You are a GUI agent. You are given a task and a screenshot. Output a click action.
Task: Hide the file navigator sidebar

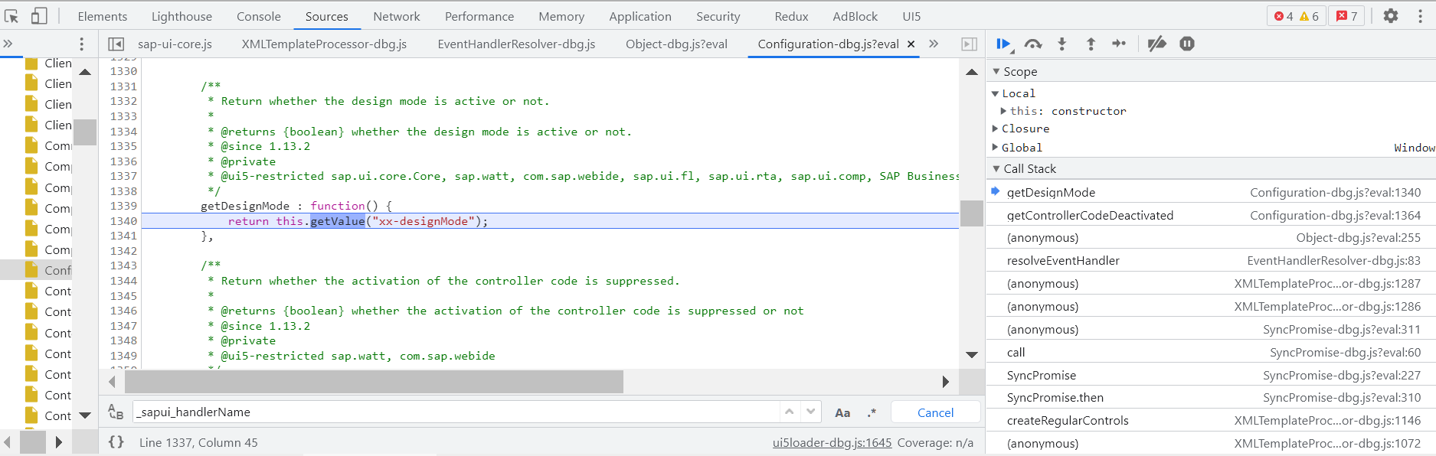pyautogui.click(x=116, y=44)
